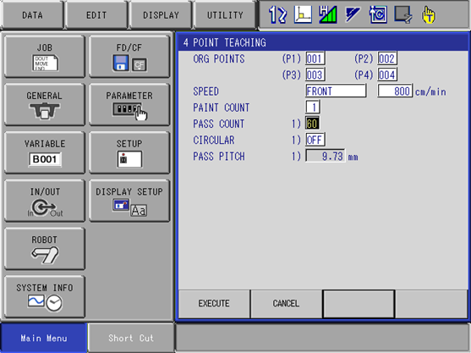Image resolution: width=471 pixels, height=353 pixels.
Task: Open the DISPLAY menu
Action: (x=161, y=15)
